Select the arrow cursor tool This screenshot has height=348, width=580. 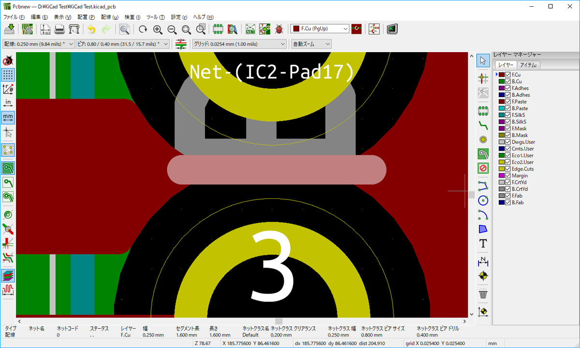(483, 61)
